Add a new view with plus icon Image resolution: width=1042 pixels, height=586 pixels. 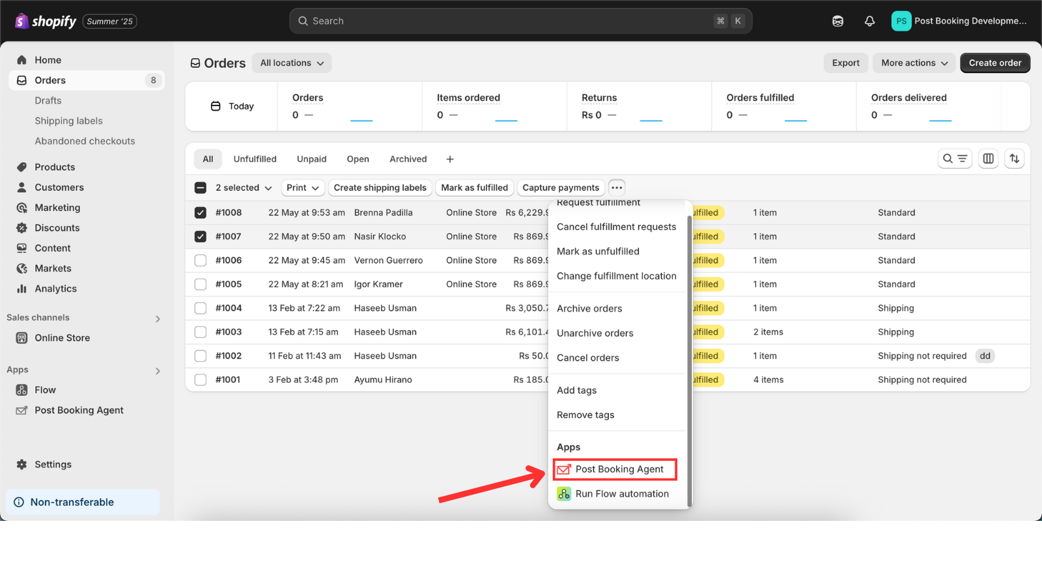tap(450, 159)
